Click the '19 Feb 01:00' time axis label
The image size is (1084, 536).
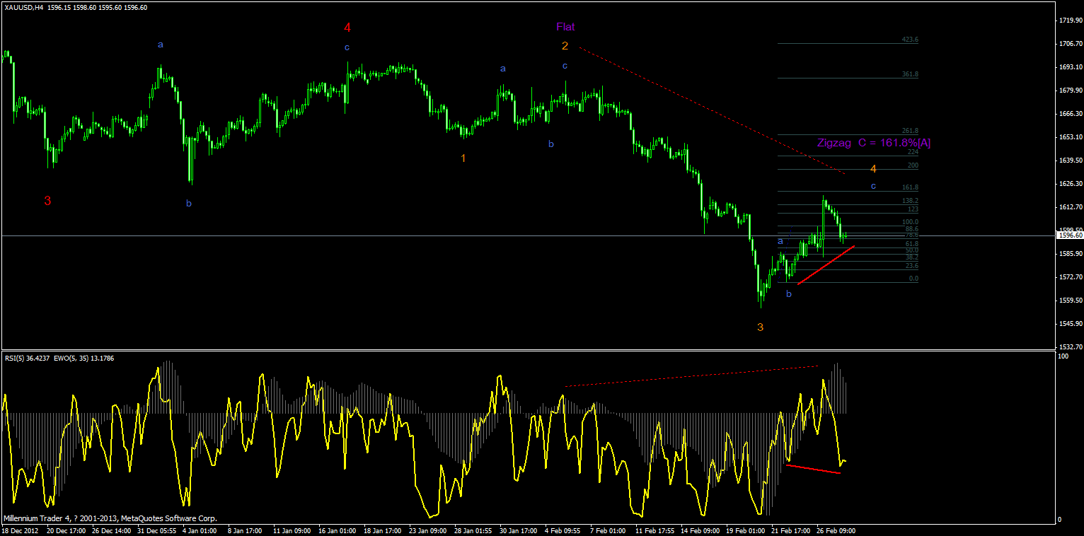click(x=745, y=530)
